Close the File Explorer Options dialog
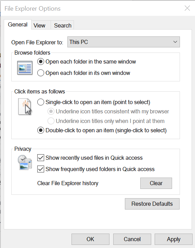195x248 pixels. [187, 8]
